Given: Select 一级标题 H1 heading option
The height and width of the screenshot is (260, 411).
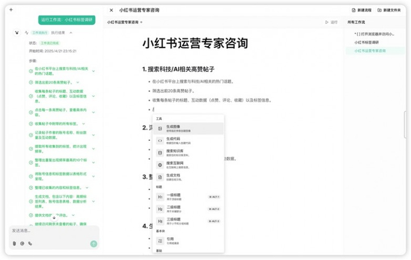Looking at the screenshot, I should pos(188,197).
